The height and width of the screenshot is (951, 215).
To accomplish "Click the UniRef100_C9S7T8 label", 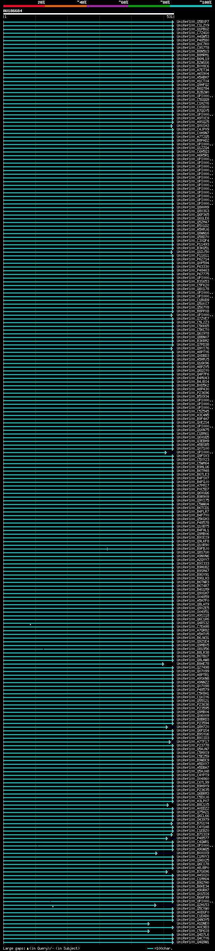I will 193,48.
